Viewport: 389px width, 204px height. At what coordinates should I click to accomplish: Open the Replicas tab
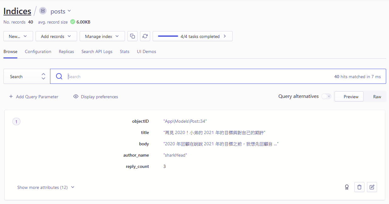tap(66, 51)
